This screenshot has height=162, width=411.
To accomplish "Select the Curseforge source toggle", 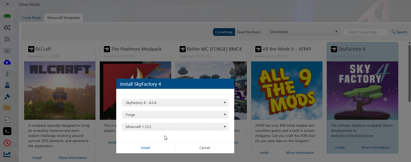I will click(x=224, y=32).
